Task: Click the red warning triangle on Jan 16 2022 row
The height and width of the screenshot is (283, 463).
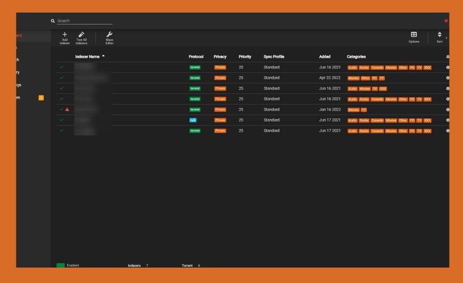Action: coord(67,109)
